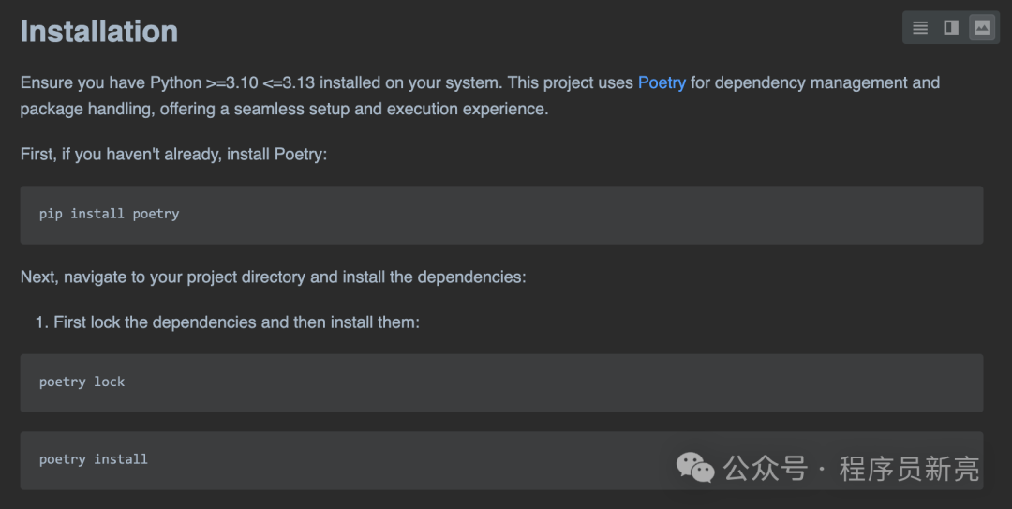Click "First, if you haven't already" sentence

[173, 154]
